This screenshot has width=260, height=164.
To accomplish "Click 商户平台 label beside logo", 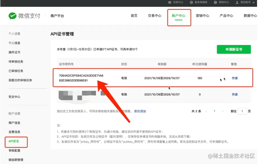I will [57, 16].
